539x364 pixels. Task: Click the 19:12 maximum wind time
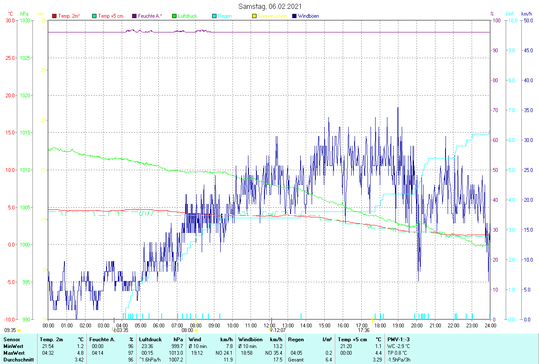197,353
